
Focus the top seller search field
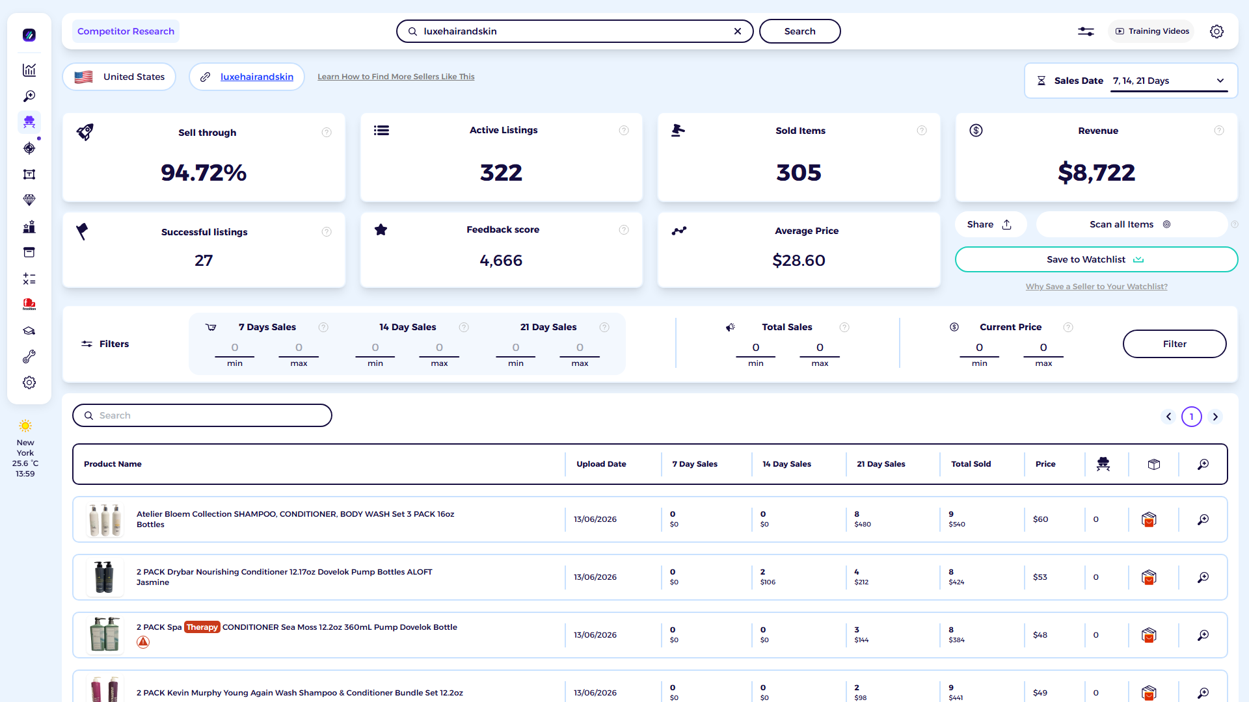tap(575, 31)
